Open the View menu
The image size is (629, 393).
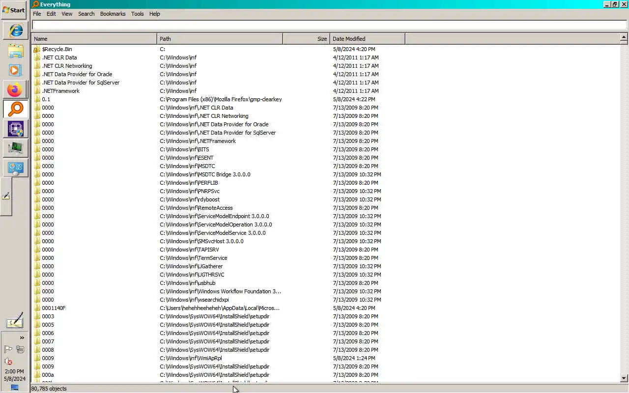(67, 14)
